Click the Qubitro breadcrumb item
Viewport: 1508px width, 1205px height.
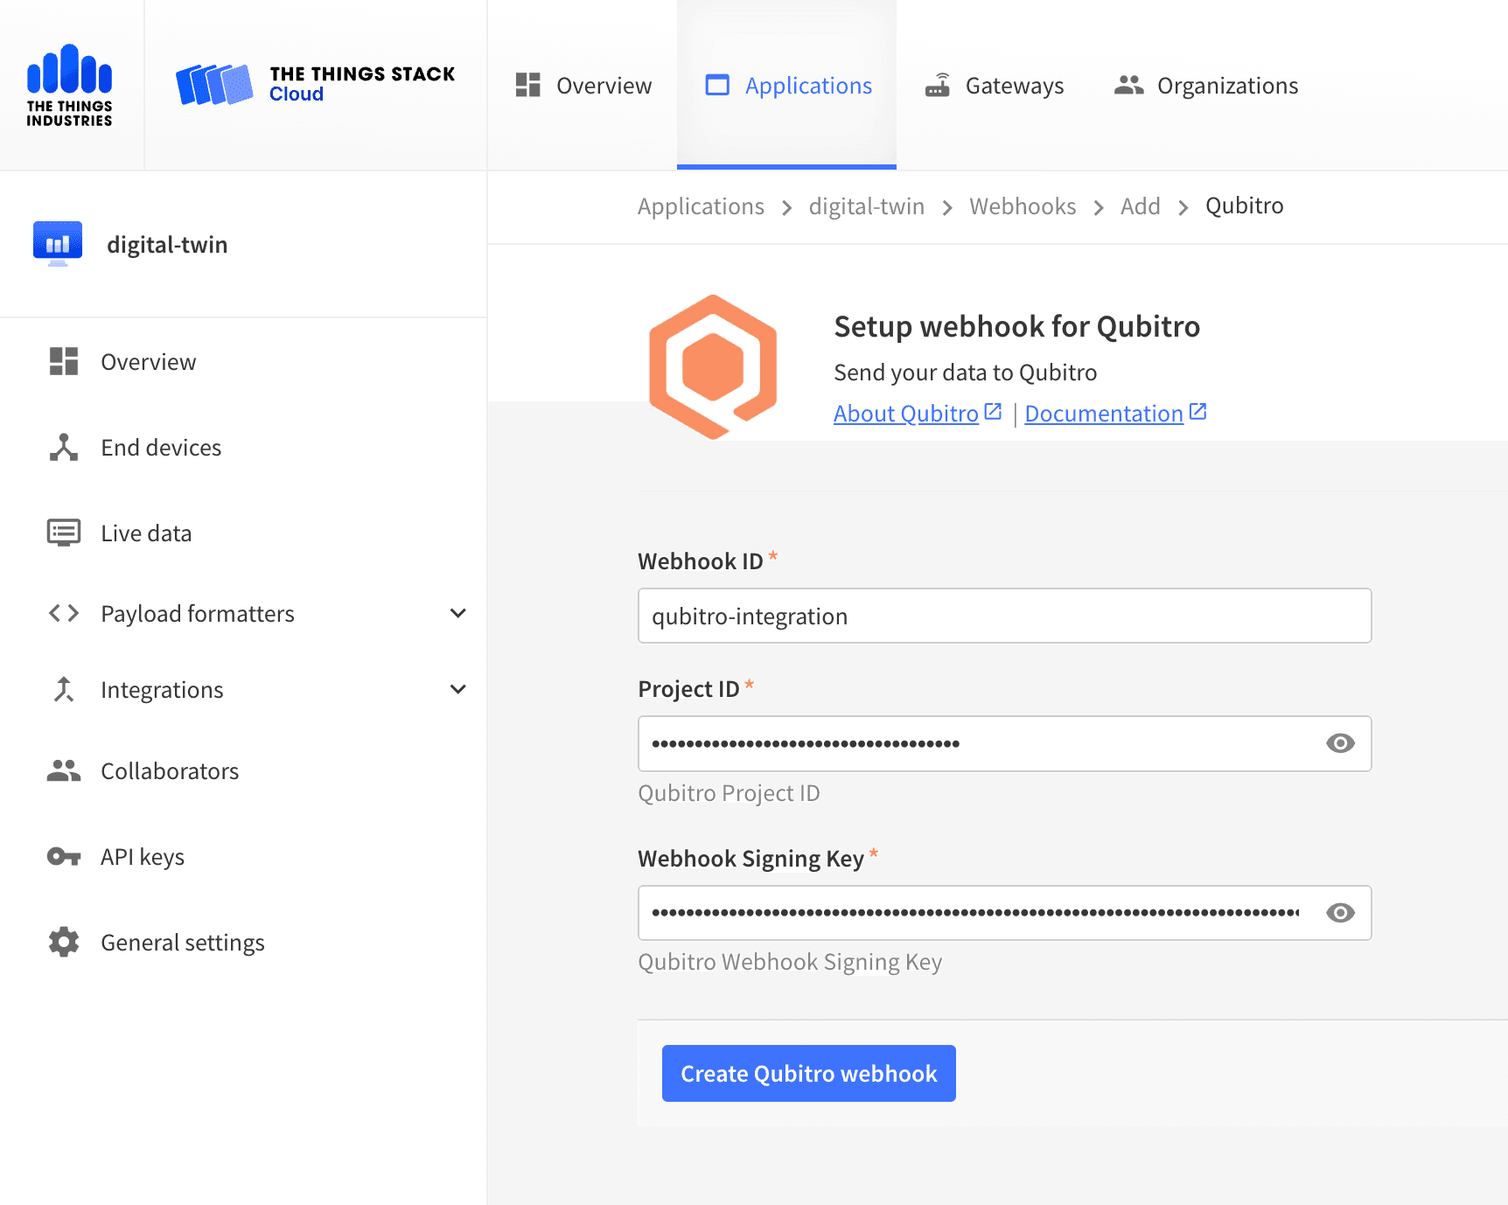pos(1244,205)
